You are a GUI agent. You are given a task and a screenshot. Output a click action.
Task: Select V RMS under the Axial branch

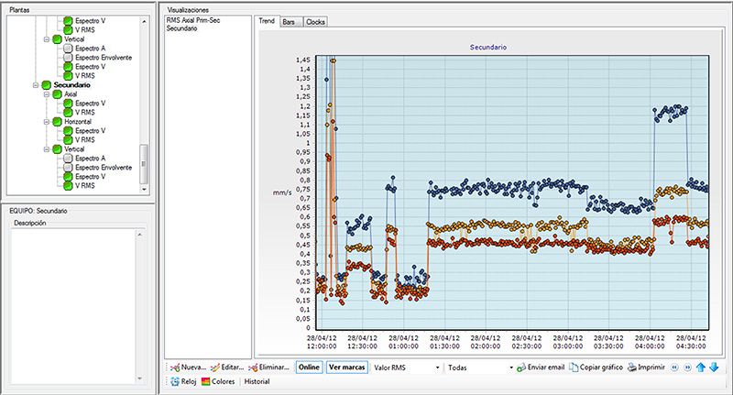click(85, 112)
